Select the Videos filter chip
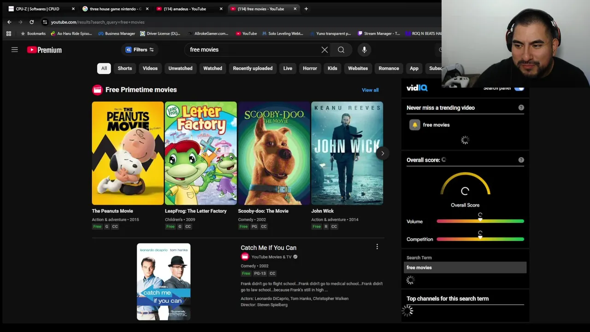This screenshot has height=332, width=590. (150, 68)
